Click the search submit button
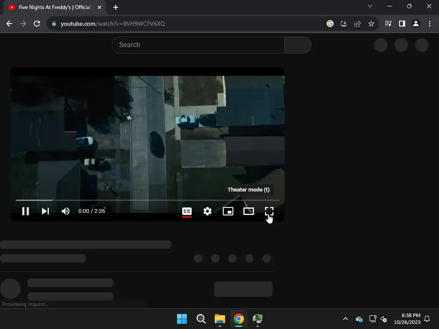 tap(298, 45)
